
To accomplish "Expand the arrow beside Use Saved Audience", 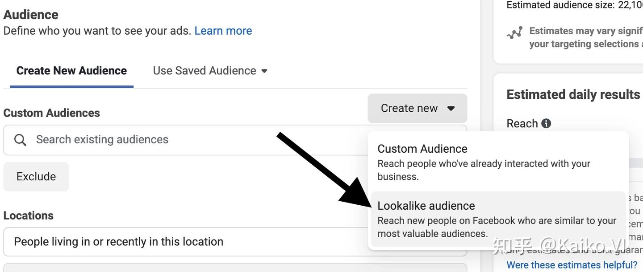I will (x=264, y=71).
